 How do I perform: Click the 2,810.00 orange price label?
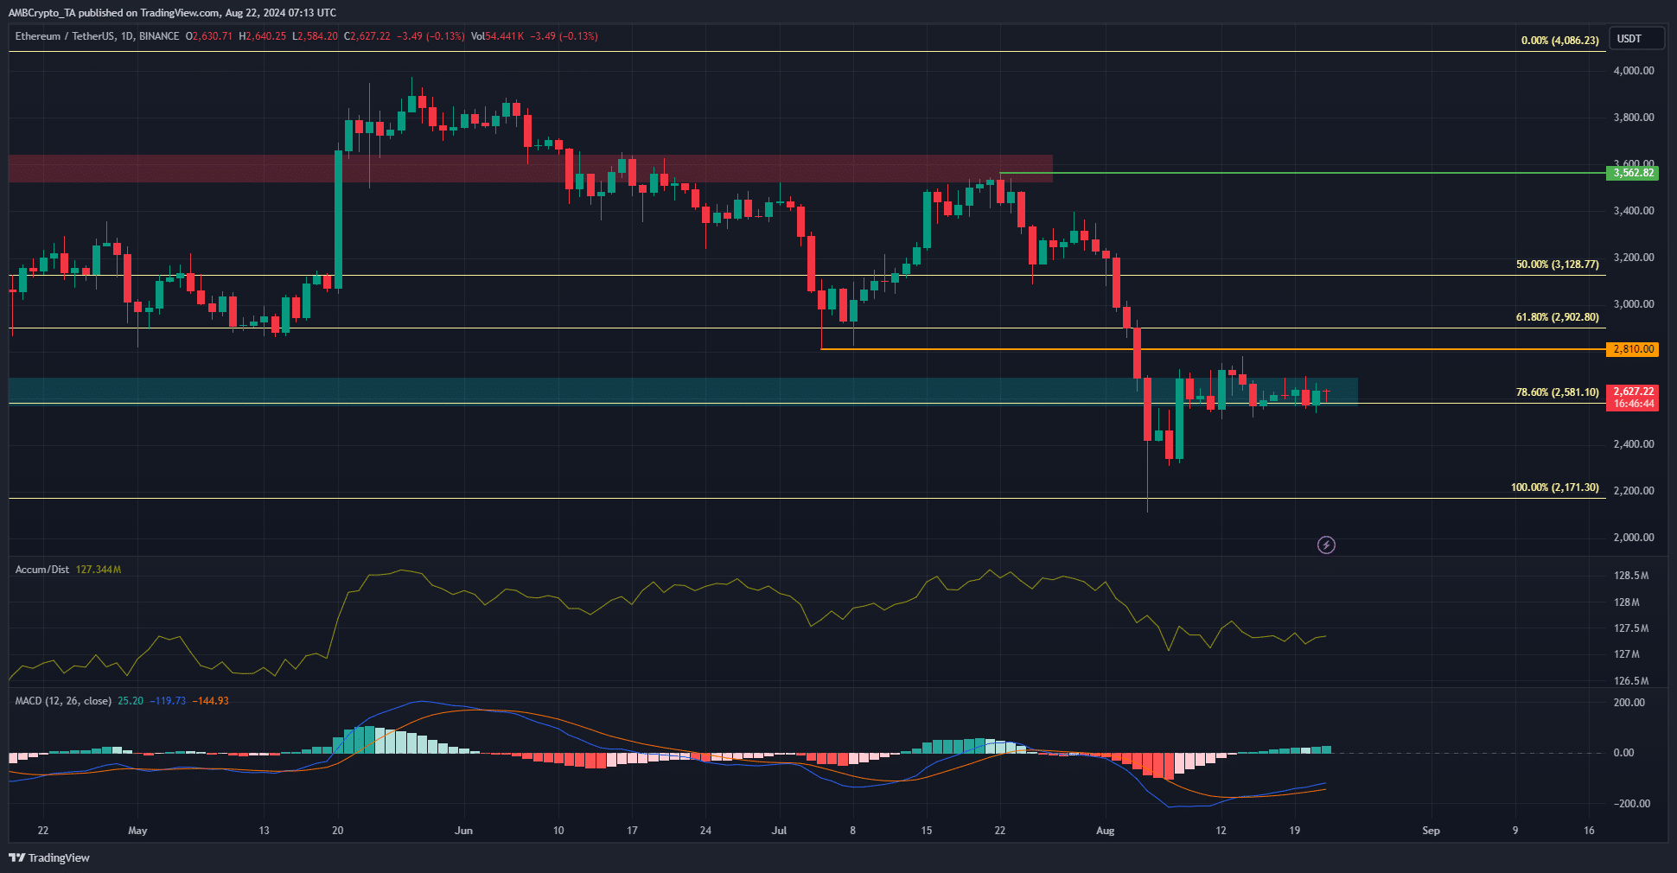coord(1633,349)
